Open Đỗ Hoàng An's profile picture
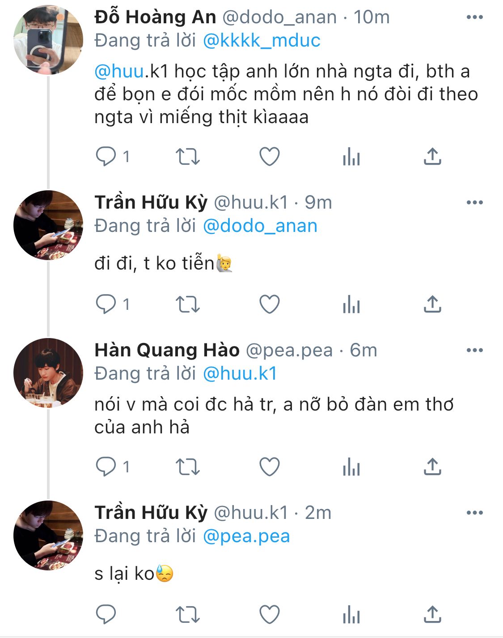503x638 pixels. 48,40
